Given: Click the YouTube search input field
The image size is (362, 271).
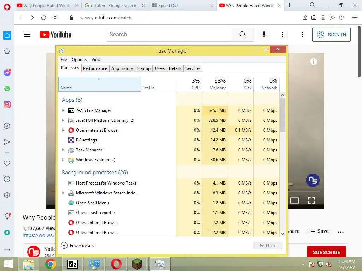Looking at the screenshot, I should 169,35.
